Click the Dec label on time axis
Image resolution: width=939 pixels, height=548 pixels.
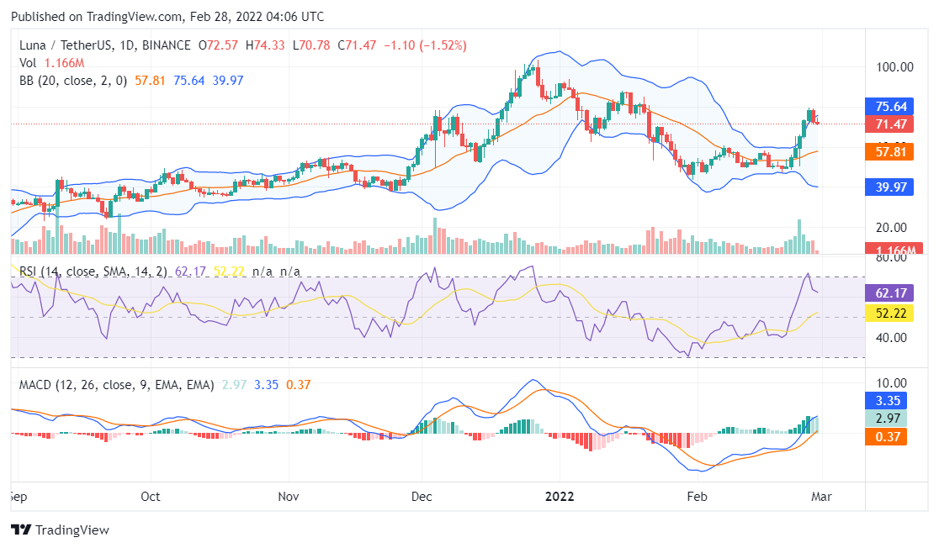pyautogui.click(x=421, y=497)
